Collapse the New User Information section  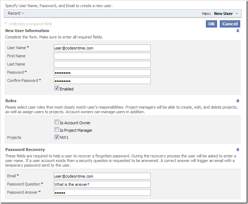tap(238, 31)
